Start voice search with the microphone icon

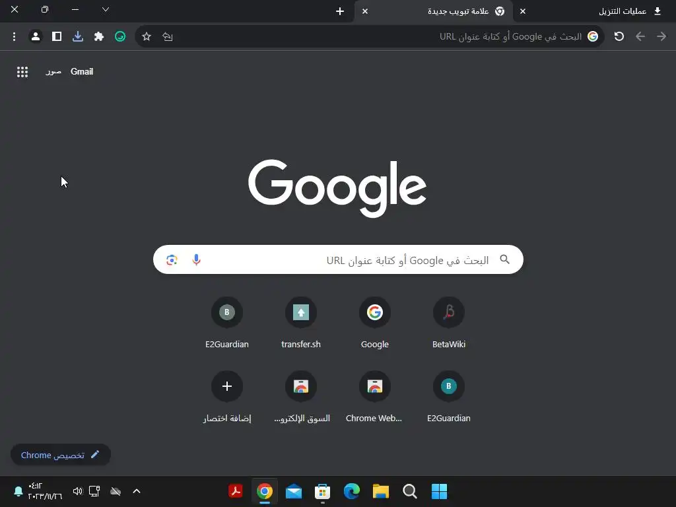(x=196, y=259)
